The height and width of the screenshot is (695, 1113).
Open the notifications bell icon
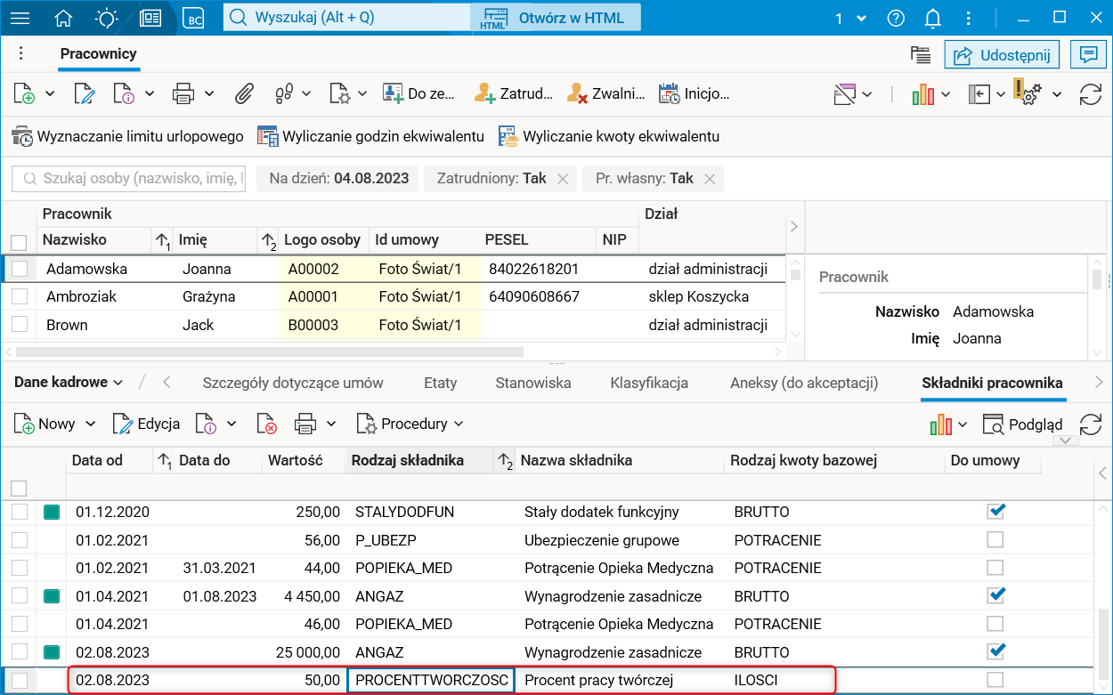point(933,19)
